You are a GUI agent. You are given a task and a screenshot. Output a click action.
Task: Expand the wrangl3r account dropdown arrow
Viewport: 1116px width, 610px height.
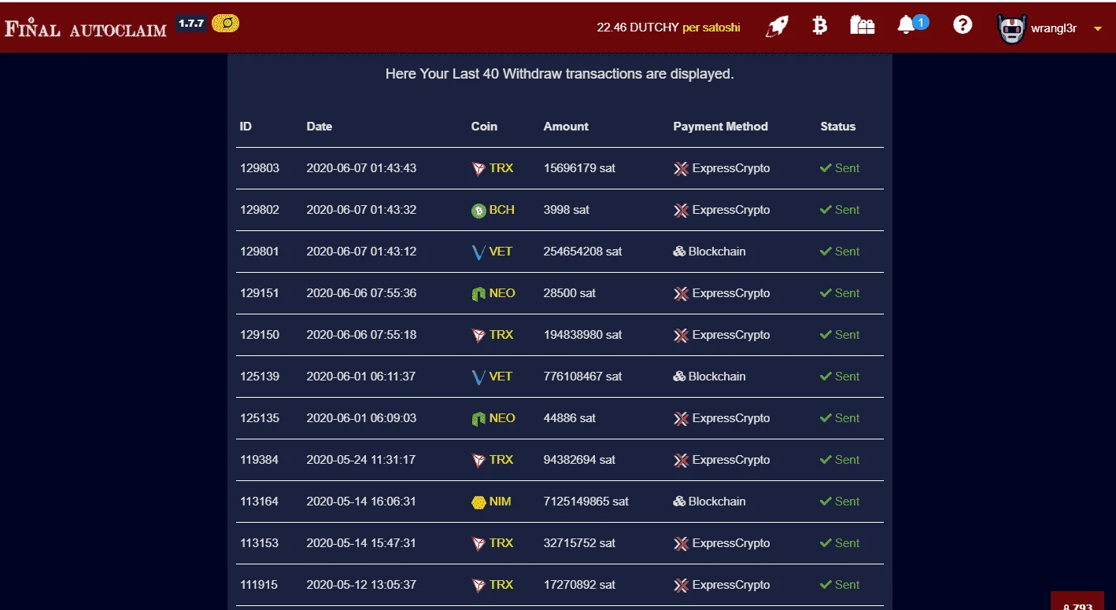(1098, 29)
